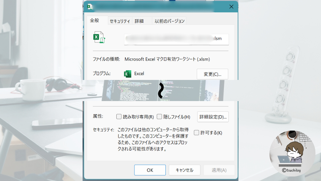The image size is (321, 181).
Task: Enable 読み取り専用(R) checkbox
Action: coord(119,117)
